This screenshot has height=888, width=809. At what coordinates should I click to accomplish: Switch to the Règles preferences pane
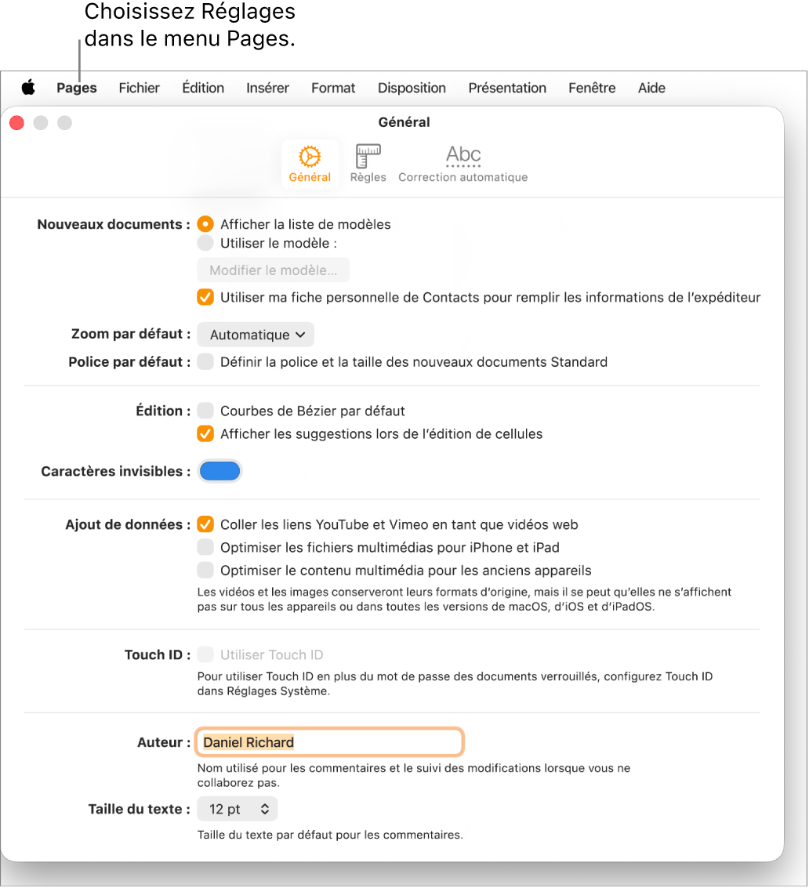coord(368,161)
